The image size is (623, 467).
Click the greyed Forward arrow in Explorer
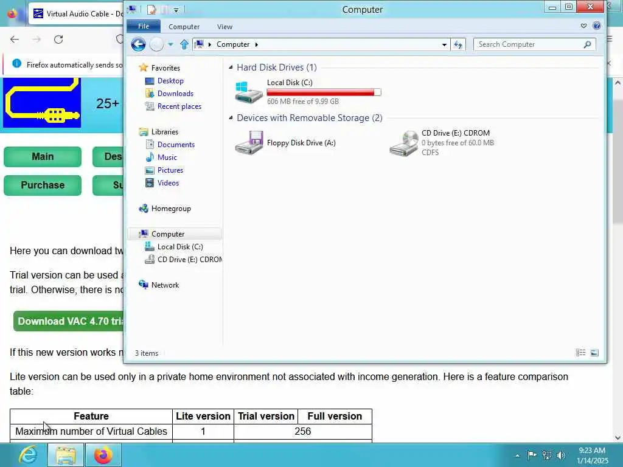pos(156,44)
